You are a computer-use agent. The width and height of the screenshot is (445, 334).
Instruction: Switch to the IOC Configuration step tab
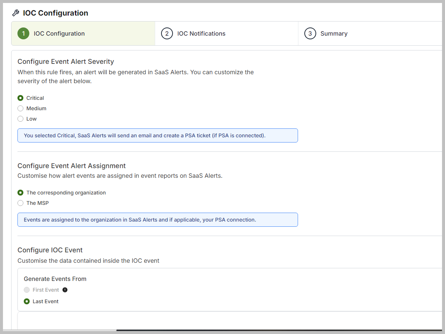pyautogui.click(x=59, y=33)
